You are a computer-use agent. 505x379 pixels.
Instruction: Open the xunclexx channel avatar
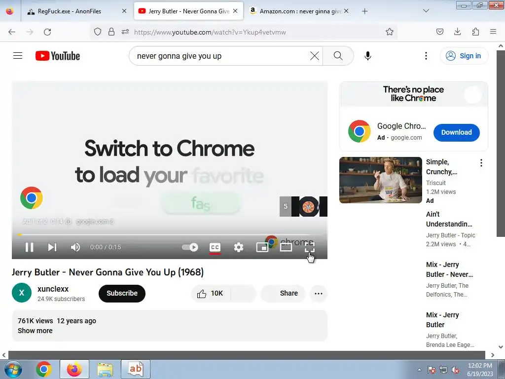pyautogui.click(x=22, y=293)
